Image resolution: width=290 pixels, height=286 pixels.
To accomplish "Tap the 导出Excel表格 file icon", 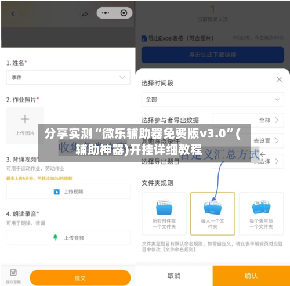I will coord(144,38).
